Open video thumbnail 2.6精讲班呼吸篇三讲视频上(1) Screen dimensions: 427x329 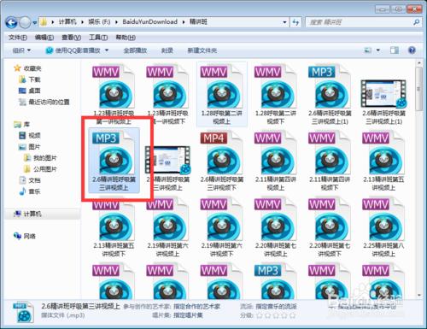[x=383, y=93]
